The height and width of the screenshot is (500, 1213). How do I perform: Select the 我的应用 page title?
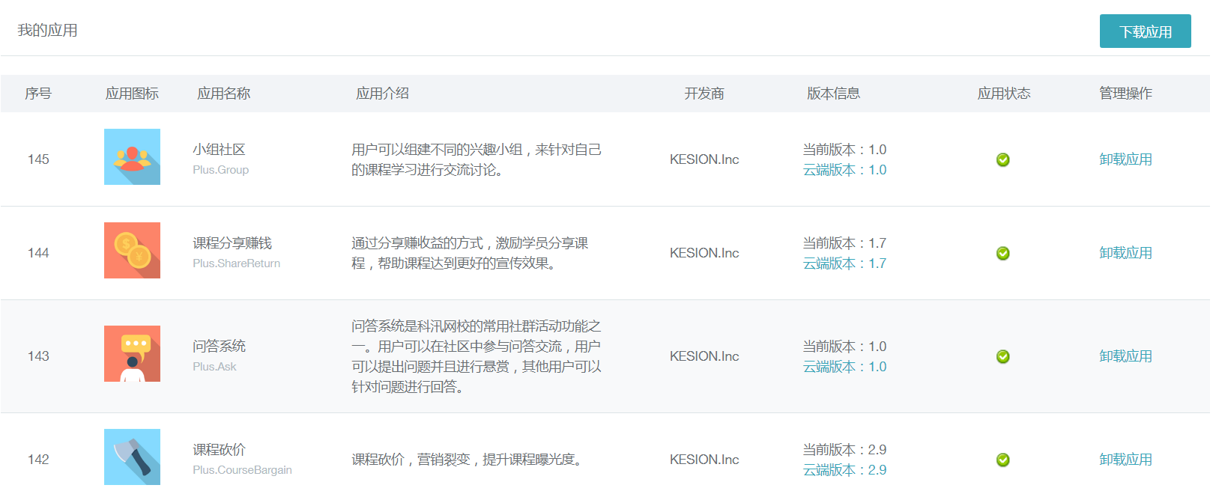[x=48, y=31]
